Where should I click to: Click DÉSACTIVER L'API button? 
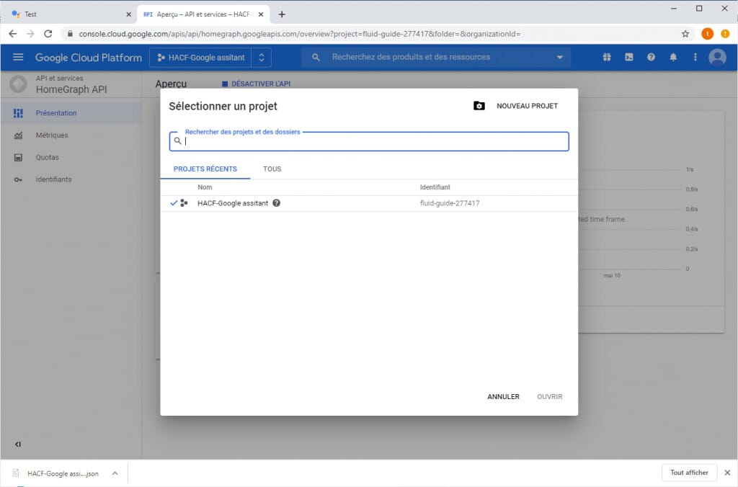point(256,84)
